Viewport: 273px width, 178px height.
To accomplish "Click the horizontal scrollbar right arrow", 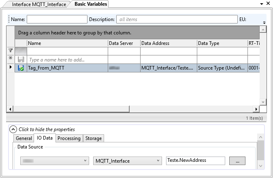I will pyautogui.click(x=256, y=109).
